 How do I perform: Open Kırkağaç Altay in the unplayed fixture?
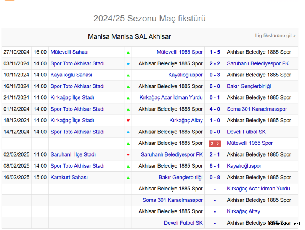[243, 211]
